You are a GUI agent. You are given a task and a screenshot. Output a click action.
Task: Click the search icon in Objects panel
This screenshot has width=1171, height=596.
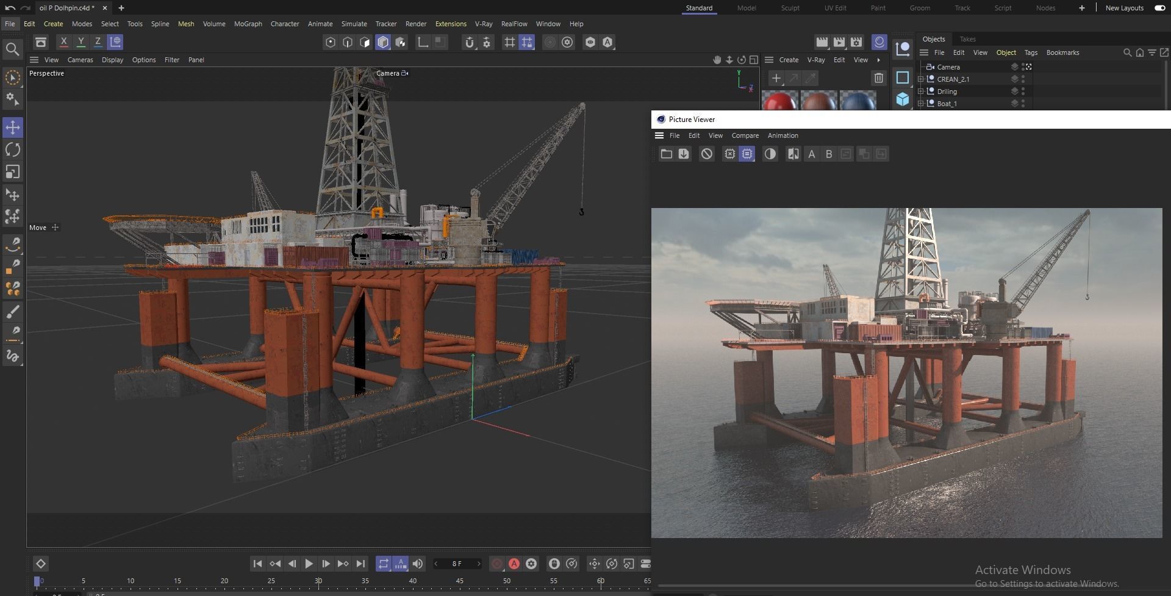pos(1128,52)
